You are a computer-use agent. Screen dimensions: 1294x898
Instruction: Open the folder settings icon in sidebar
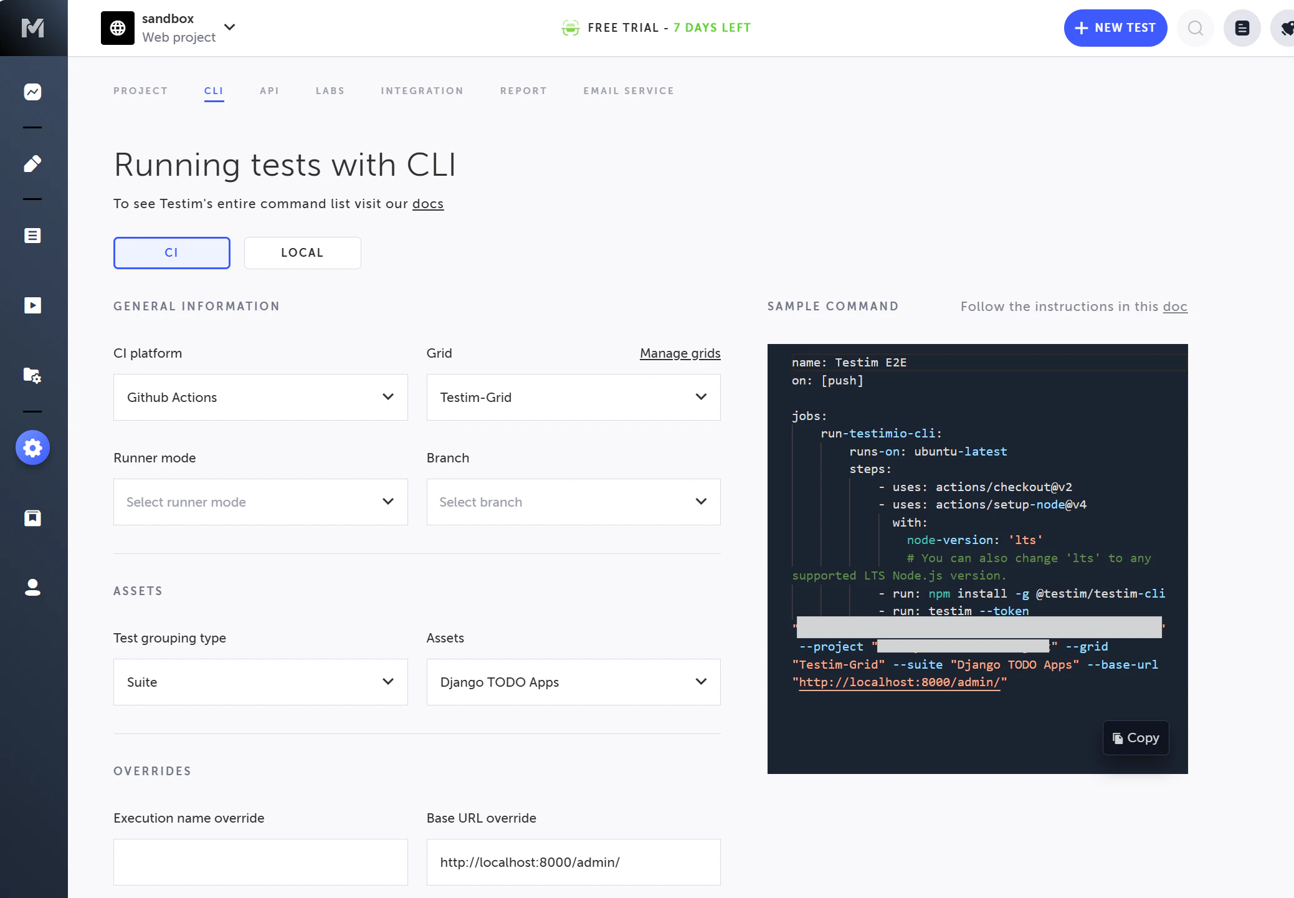point(32,375)
